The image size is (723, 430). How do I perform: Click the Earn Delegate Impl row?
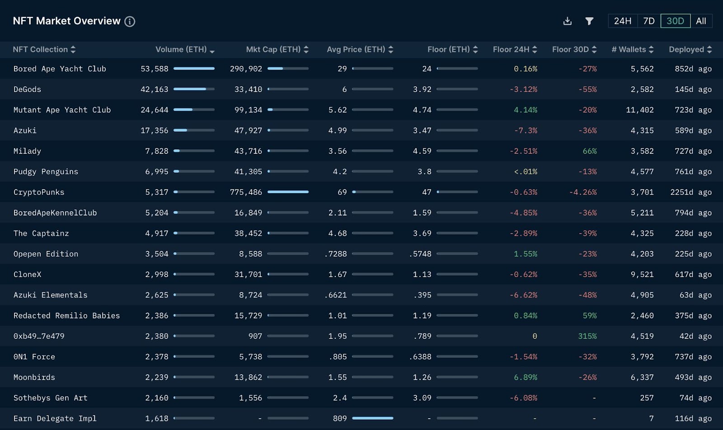(x=361, y=419)
